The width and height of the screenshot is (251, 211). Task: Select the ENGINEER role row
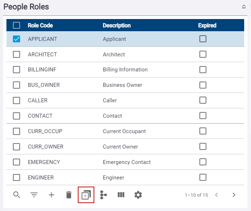(x=125, y=177)
